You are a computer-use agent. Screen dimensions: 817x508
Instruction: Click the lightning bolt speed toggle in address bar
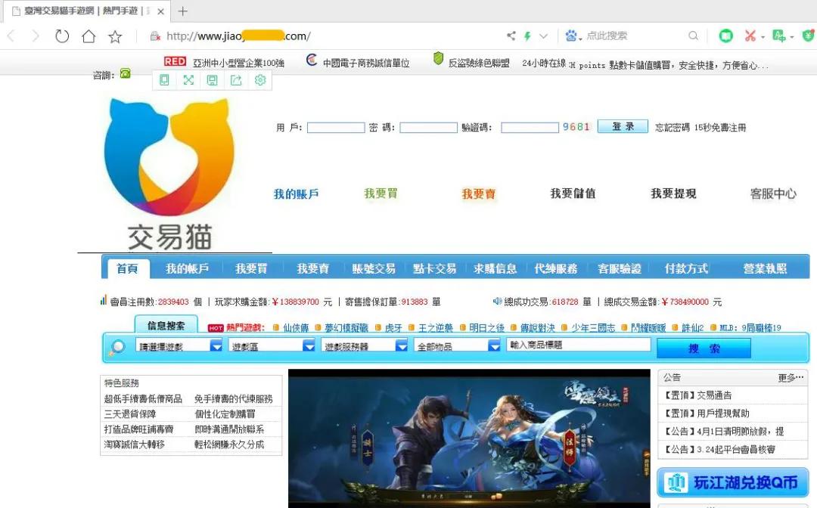[527, 36]
